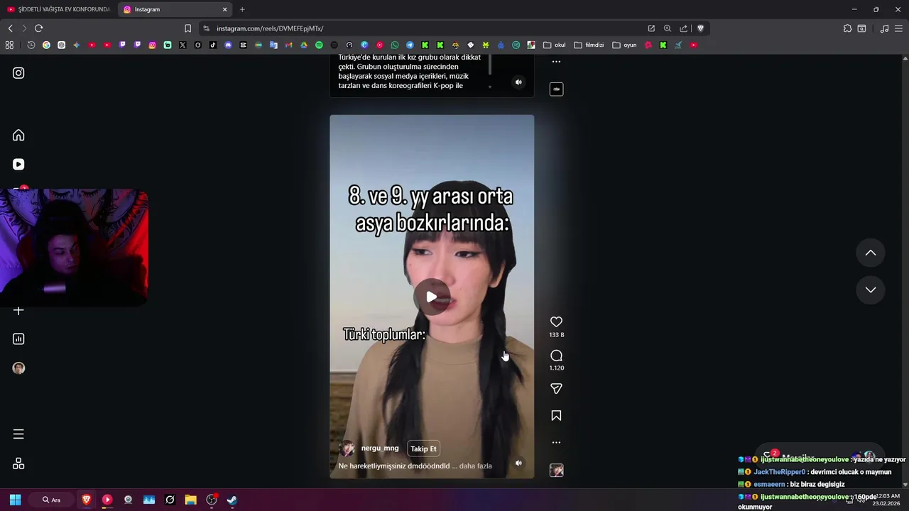Open the Discord bookmark
The height and width of the screenshot is (511, 909).
pos(228,45)
